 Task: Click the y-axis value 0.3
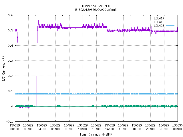click(10, 61)
